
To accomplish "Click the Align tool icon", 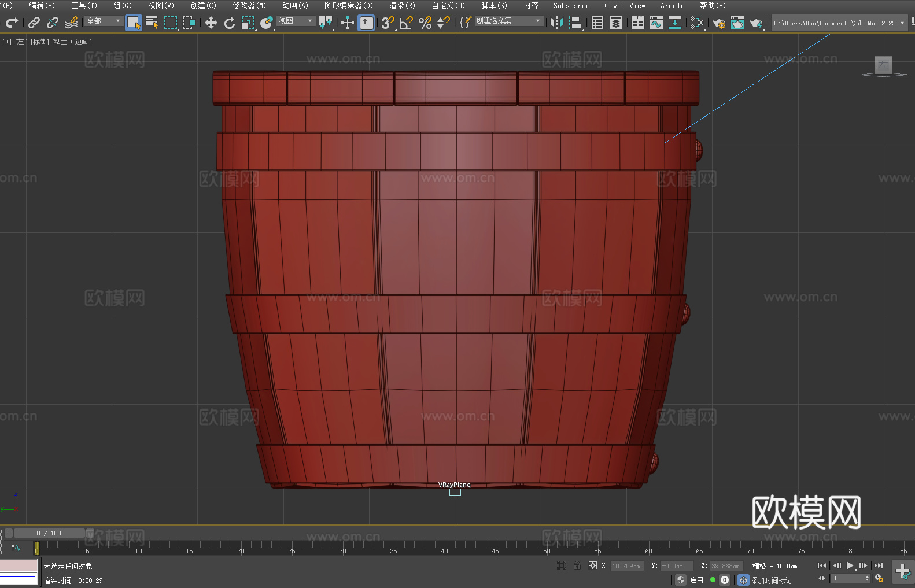I will (x=575, y=23).
